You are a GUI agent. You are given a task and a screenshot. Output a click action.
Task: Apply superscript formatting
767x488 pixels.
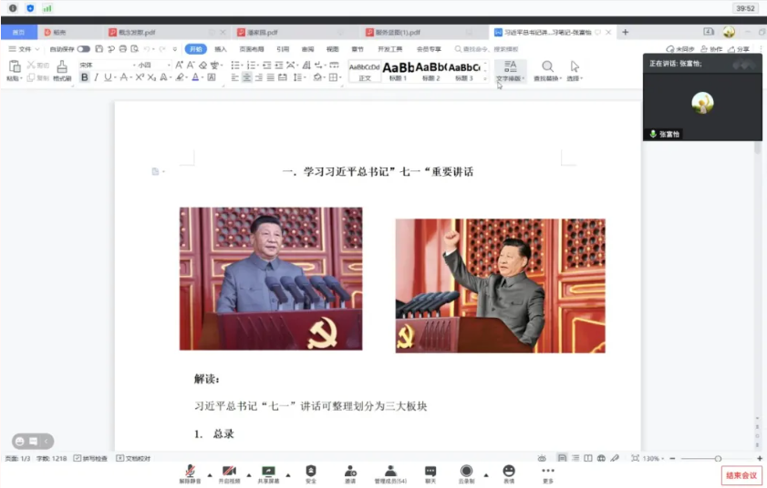(140, 77)
